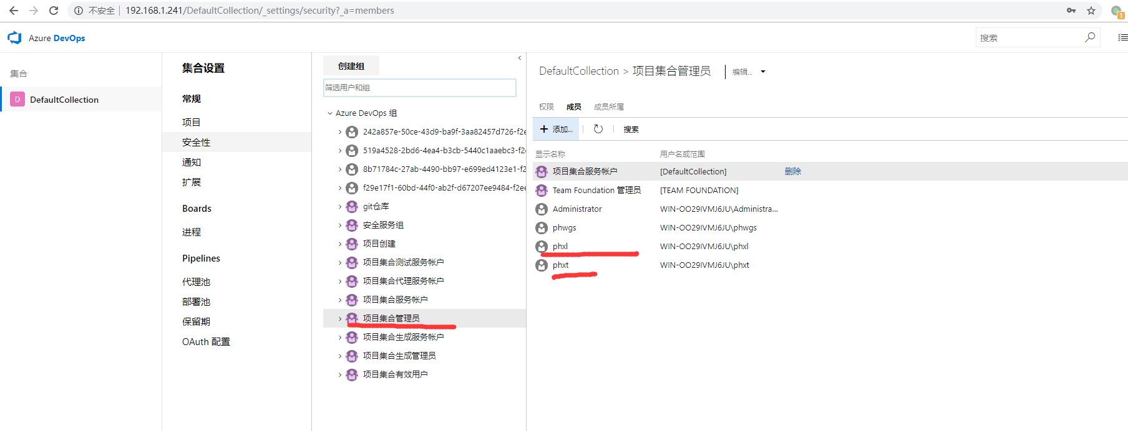Screen dimensions: 1128x431
Task: Open the 编辑 dropdown arrow
Action: 762,72
